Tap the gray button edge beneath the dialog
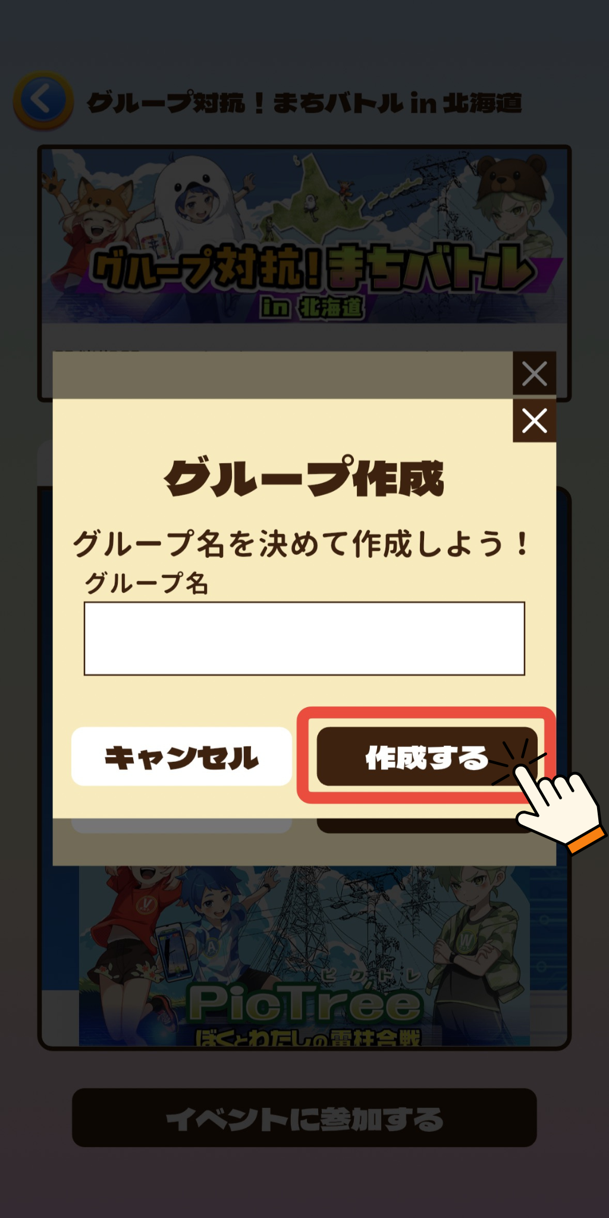609x1218 pixels. 181,825
